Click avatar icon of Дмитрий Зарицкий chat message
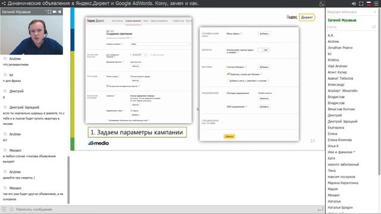Image resolution: width=381 pixels, height=214 pixels. pos(5,107)
